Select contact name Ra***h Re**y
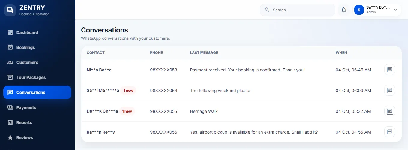Screen dimensions: 408x150 click(x=101, y=132)
